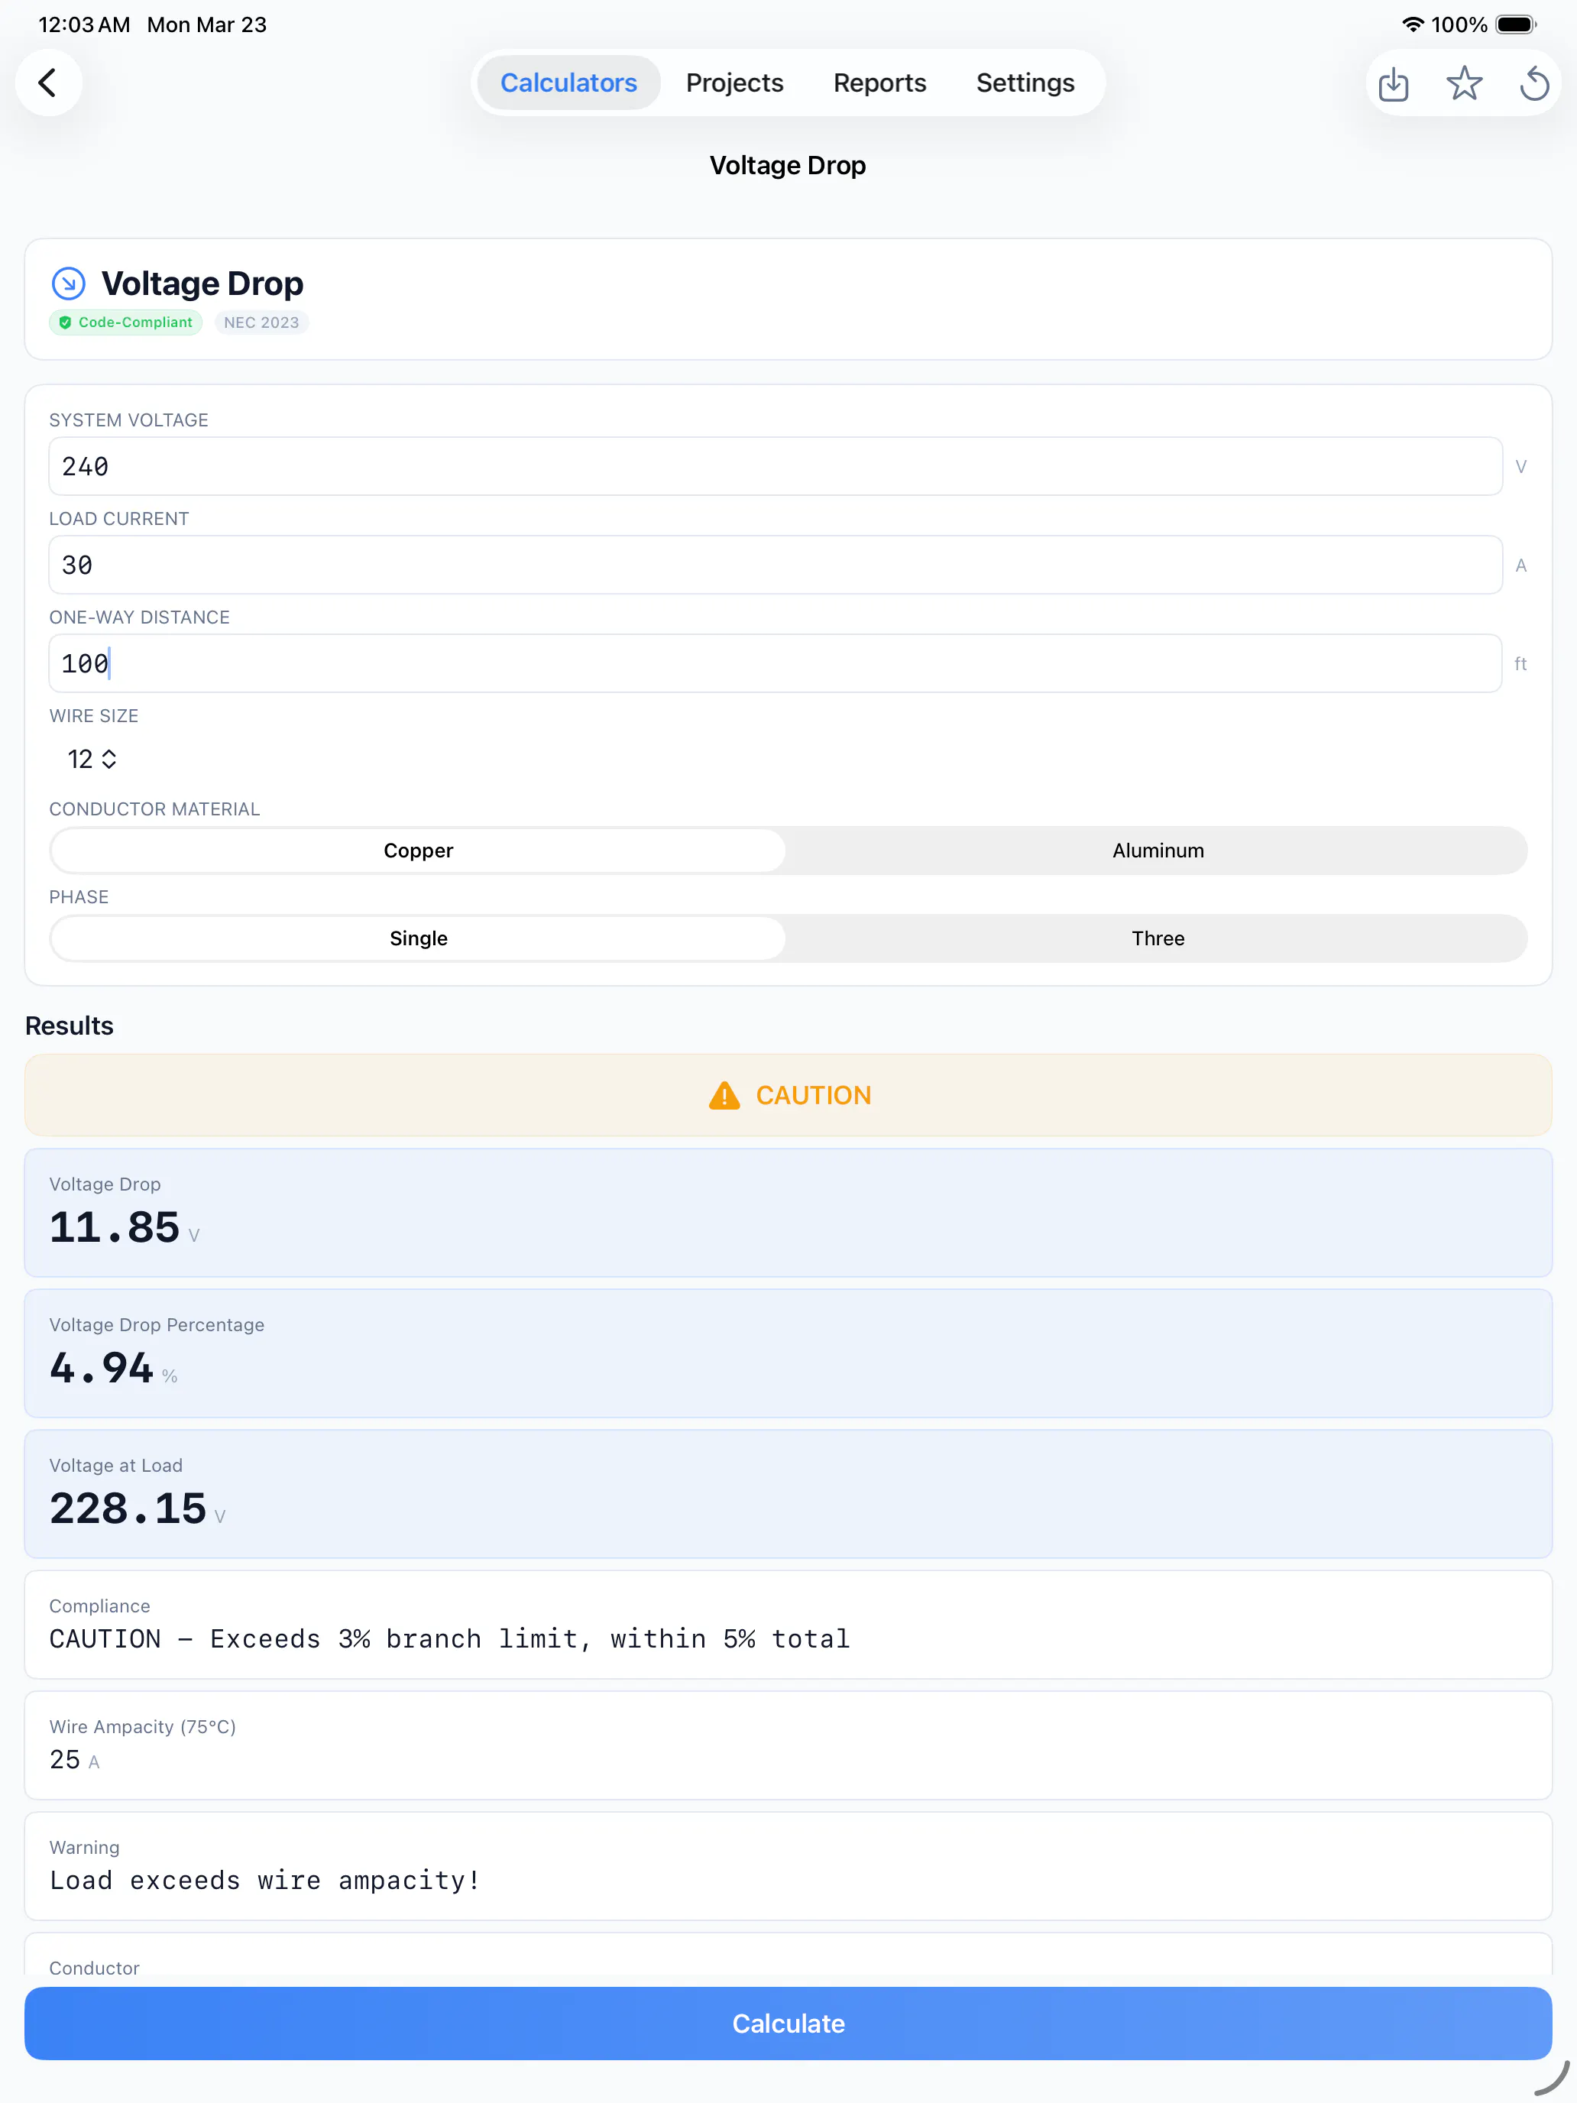Tap the save/download icon
The height and width of the screenshot is (2103, 1577).
pos(1393,83)
